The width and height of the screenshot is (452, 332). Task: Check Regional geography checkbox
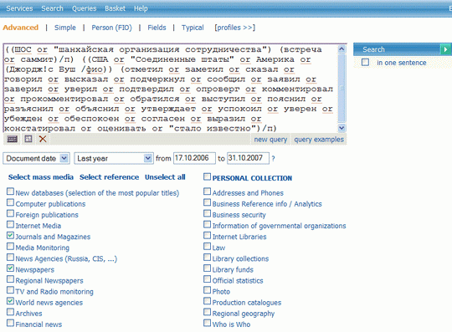coord(207,312)
